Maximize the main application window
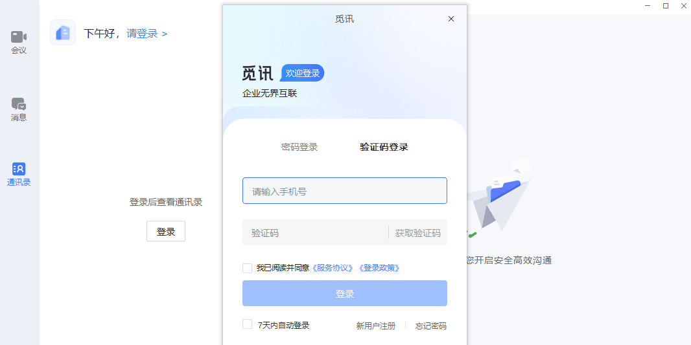Screen dimensions: 691x345 coord(665,6)
